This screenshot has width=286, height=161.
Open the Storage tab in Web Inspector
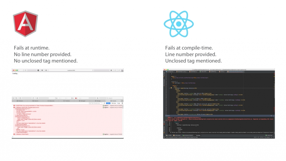[x=98, y=101]
